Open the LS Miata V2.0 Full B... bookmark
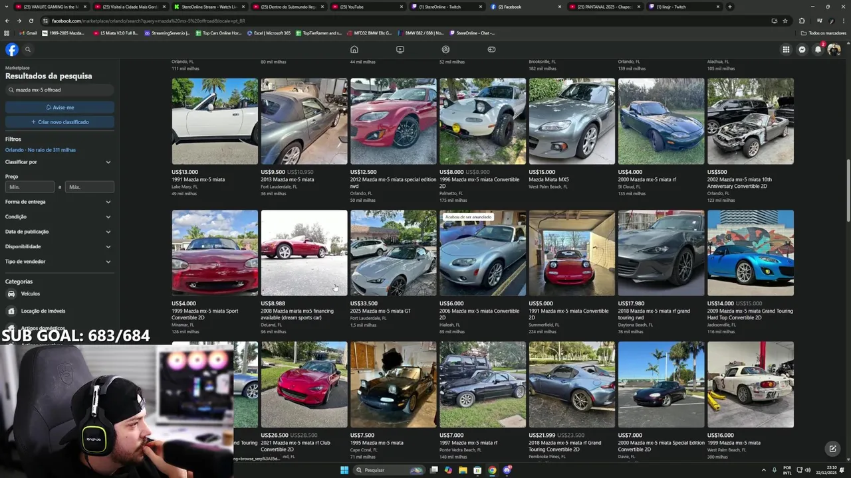 116,33
